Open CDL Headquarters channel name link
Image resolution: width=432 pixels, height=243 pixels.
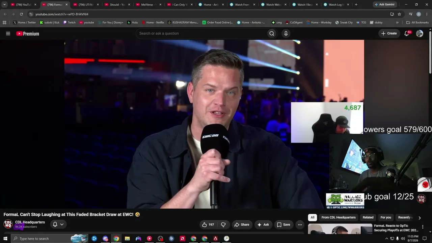(30, 222)
